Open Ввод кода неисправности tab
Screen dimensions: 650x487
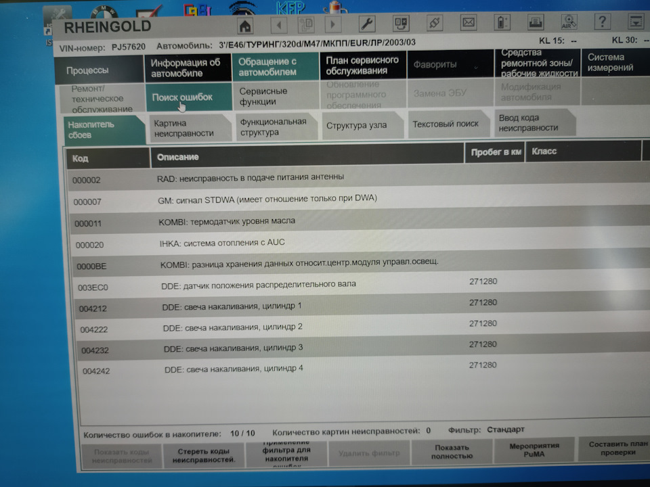(535, 122)
